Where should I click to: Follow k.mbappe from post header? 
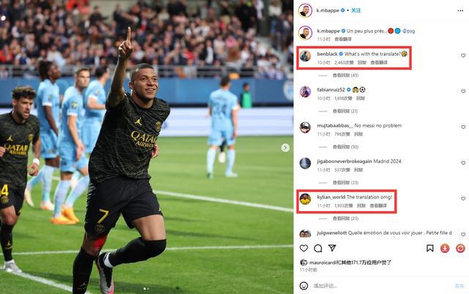(355, 10)
